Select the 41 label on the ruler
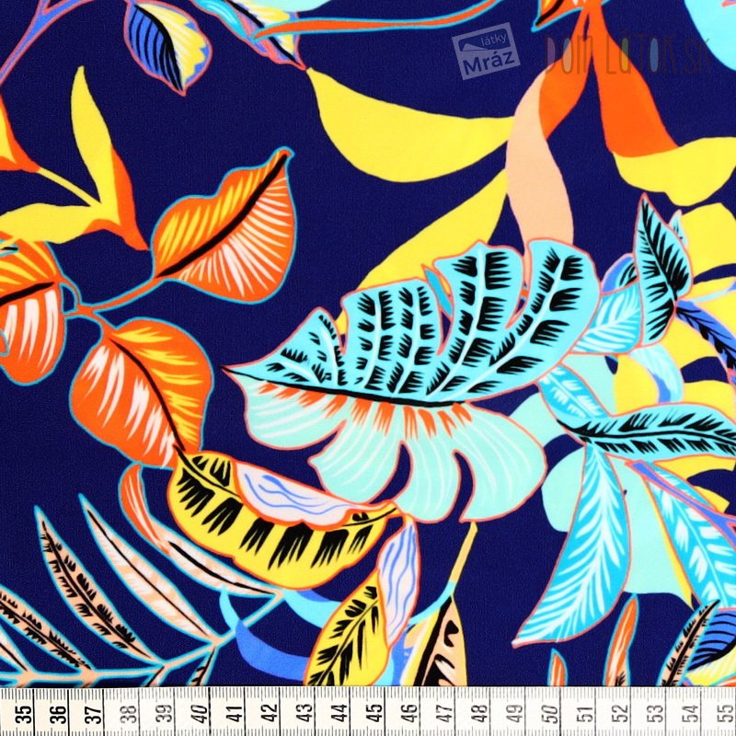 (x=236, y=715)
